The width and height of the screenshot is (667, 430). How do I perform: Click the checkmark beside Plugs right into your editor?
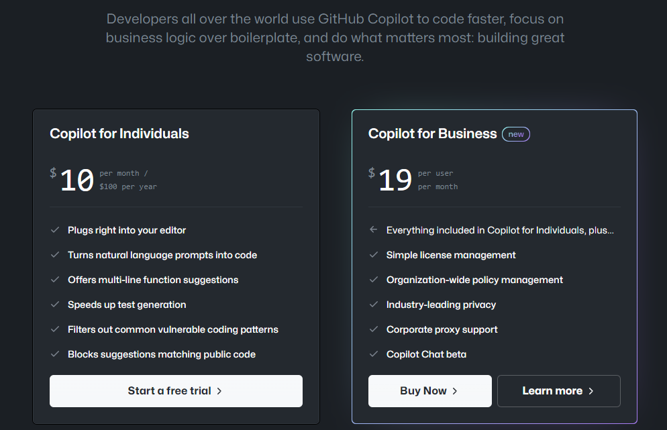55,230
